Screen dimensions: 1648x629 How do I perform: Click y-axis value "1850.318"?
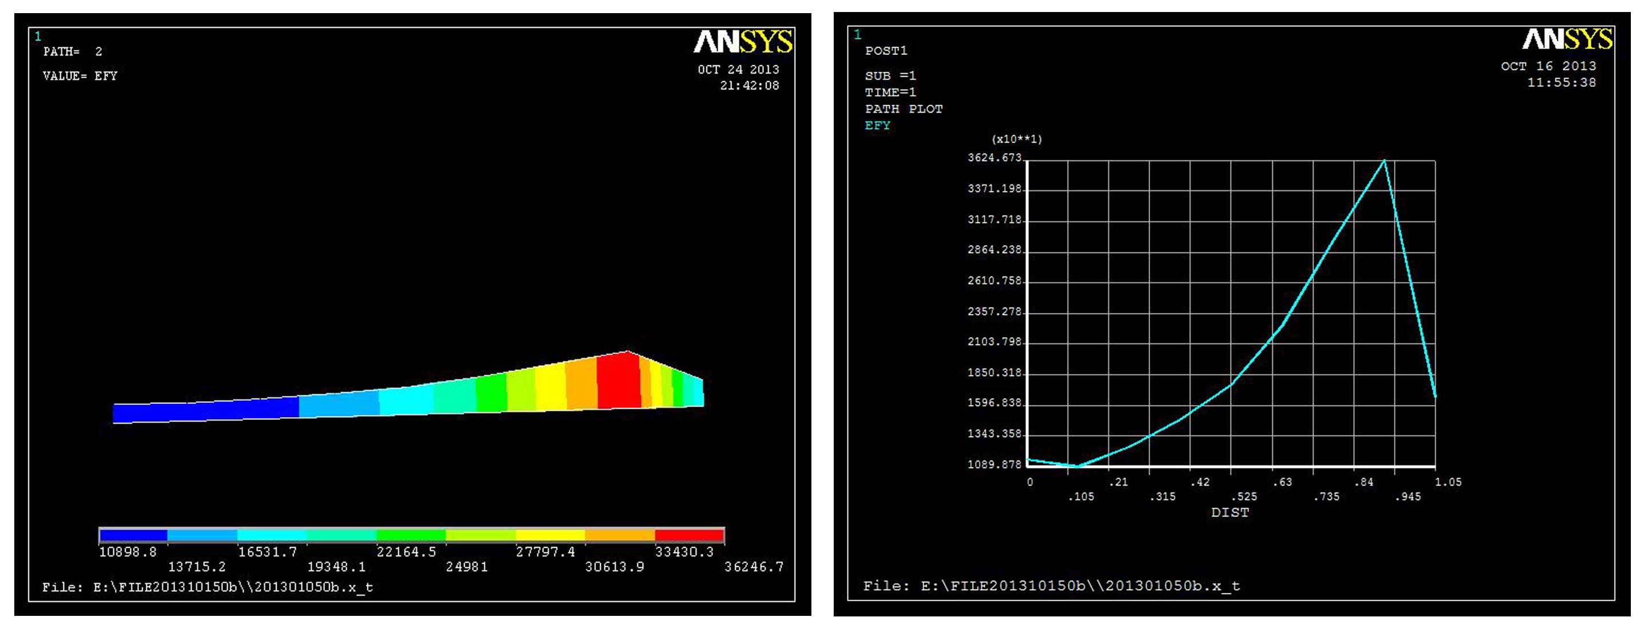pos(995,372)
